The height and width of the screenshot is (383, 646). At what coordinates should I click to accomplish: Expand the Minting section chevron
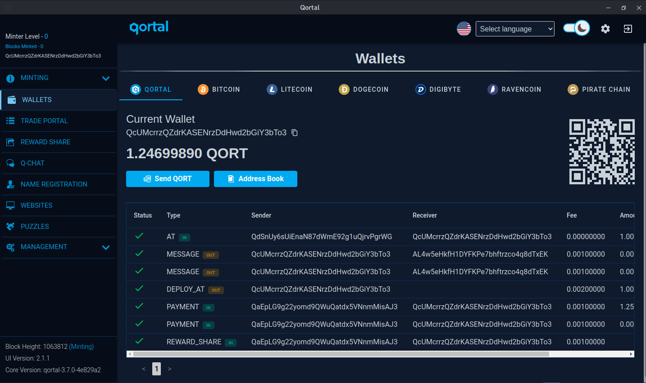click(106, 79)
